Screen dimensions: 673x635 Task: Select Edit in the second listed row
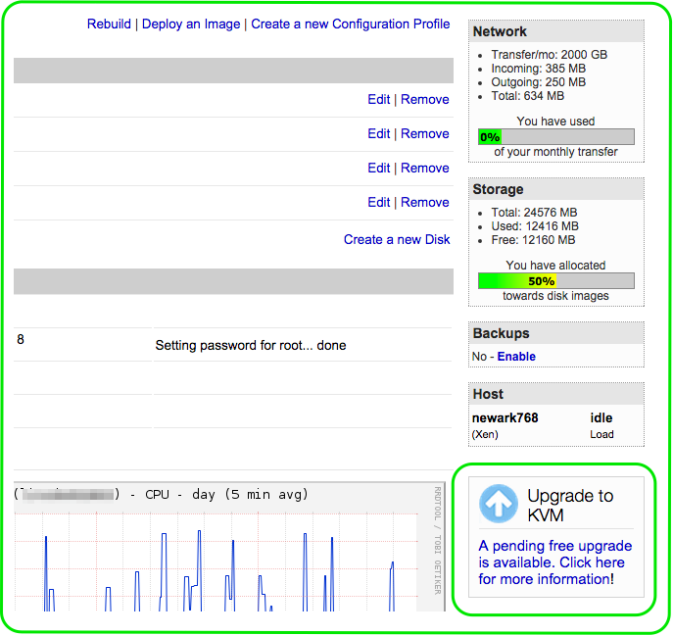(x=378, y=133)
